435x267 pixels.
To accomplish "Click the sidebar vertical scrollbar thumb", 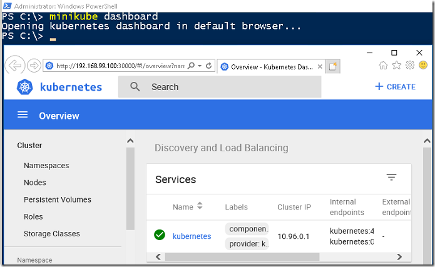I will [130, 189].
